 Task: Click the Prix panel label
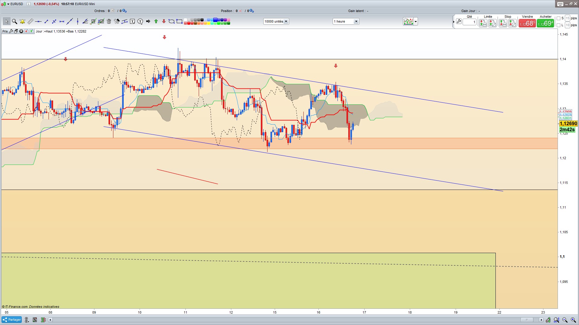pyautogui.click(x=5, y=31)
